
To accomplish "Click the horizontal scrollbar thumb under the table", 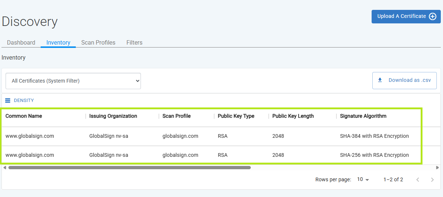I will [130, 168].
